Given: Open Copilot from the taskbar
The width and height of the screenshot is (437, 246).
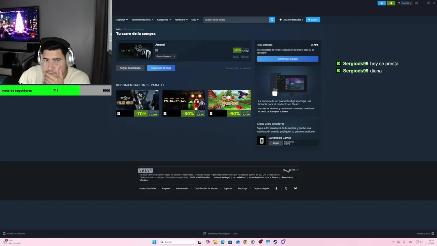Looking at the screenshot, I should pos(208,242).
